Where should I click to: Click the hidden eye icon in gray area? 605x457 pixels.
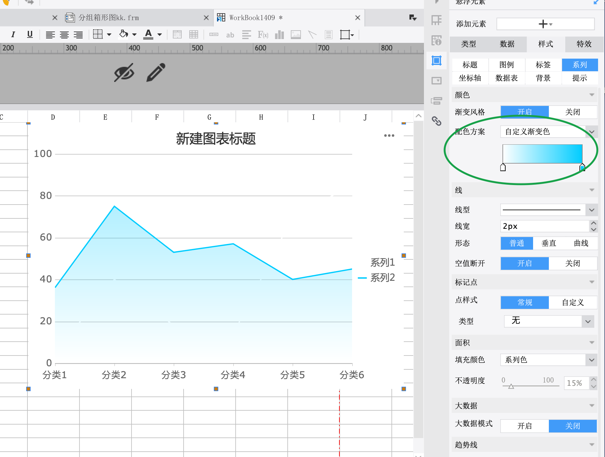(x=124, y=72)
